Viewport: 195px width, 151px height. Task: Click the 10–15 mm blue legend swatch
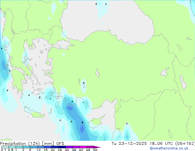41,147
